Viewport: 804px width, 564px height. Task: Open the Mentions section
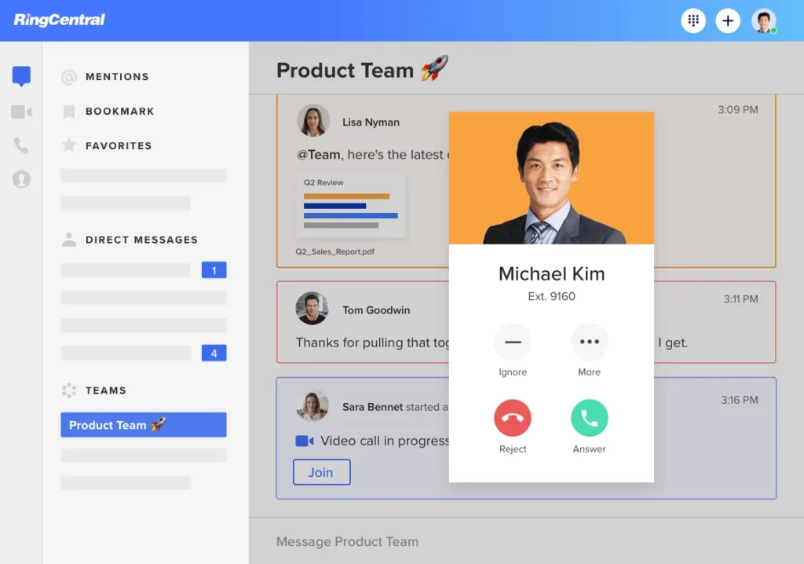(116, 76)
